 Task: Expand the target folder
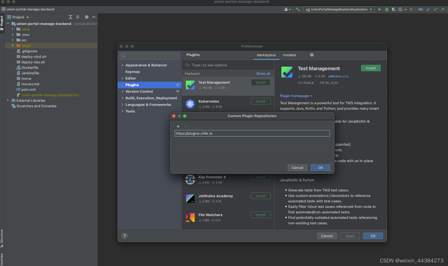[x=13, y=46]
